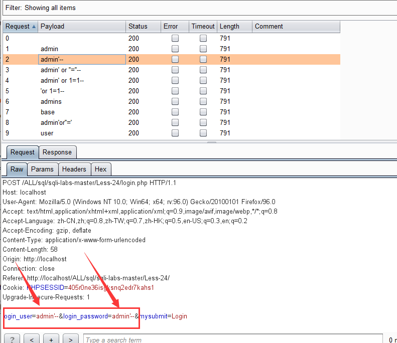Toggle Timeout checkbox for request 4
Viewport: 397px width, 343px height.
click(203, 80)
